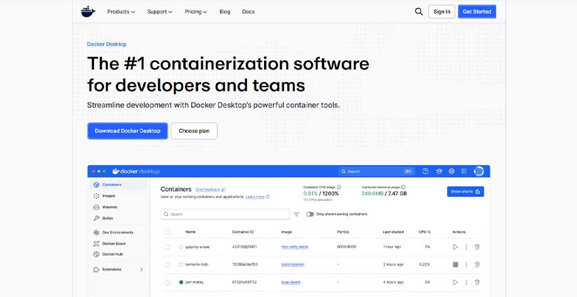577x297 pixels.
Task: Go to Docs in the top navigation
Action: (x=248, y=12)
